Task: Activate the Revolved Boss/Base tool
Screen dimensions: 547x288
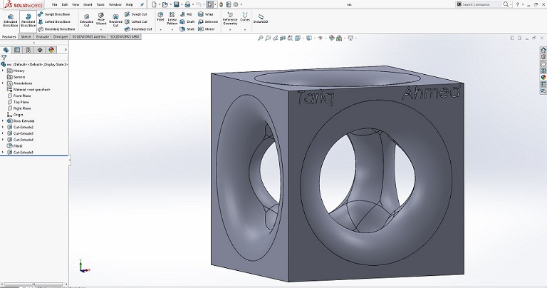Action: click(28, 20)
